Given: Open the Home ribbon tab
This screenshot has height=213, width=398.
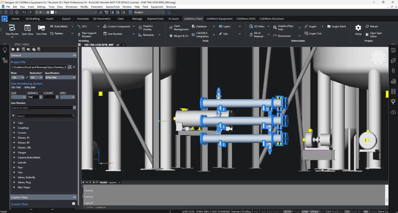Looking at the screenshot, I should click(15, 19).
